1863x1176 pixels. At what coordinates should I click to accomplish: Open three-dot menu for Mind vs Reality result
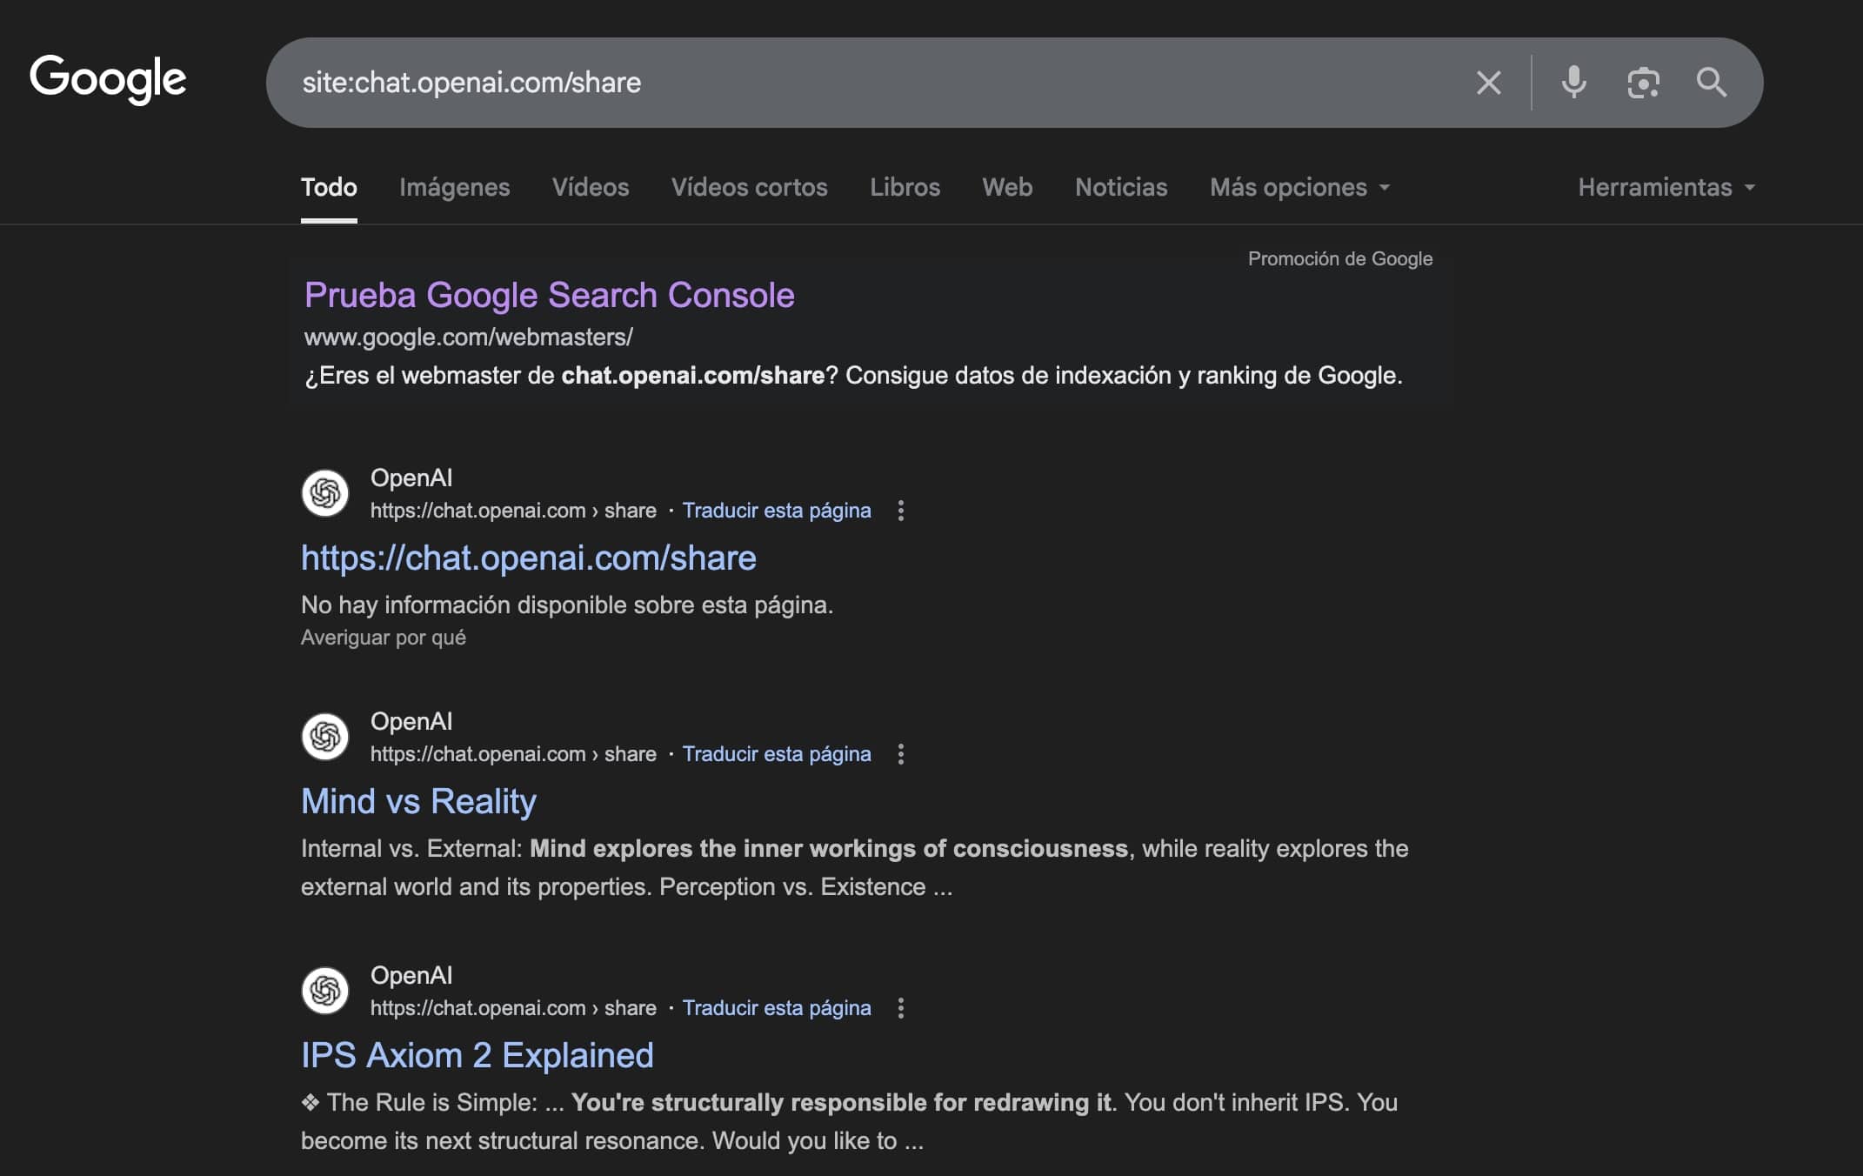click(901, 754)
